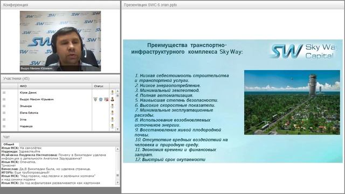Click the avatar icon for Юров Денис

point(113,93)
